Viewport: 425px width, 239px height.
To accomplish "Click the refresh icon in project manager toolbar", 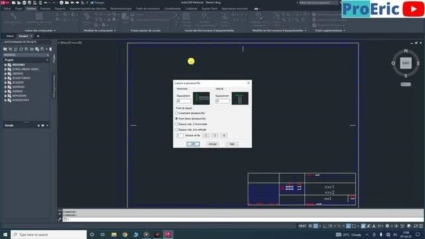I will 21,49.
